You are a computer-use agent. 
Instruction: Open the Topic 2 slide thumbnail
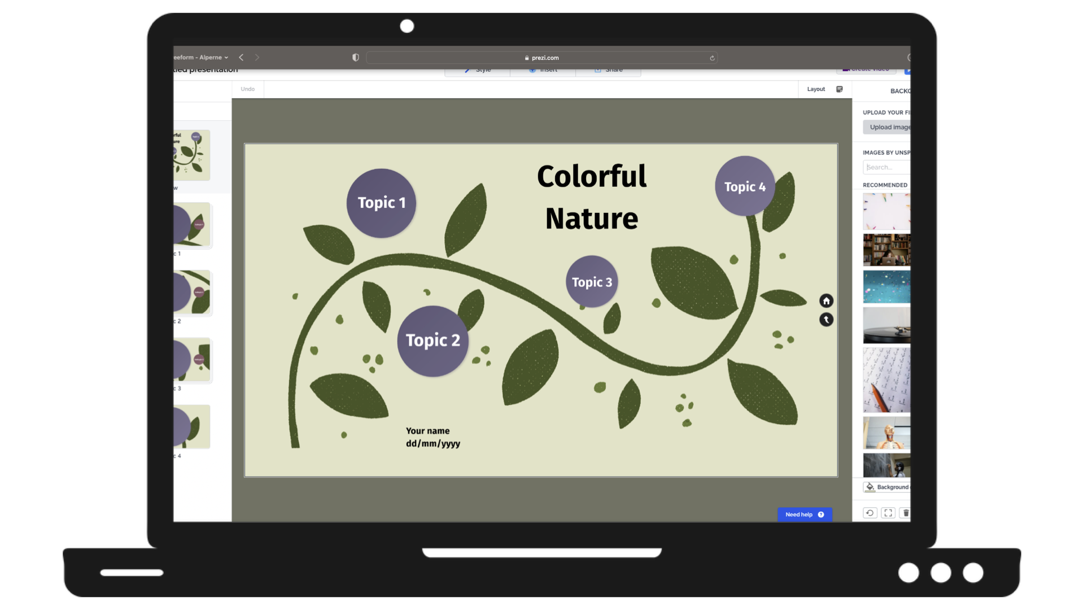click(x=192, y=293)
